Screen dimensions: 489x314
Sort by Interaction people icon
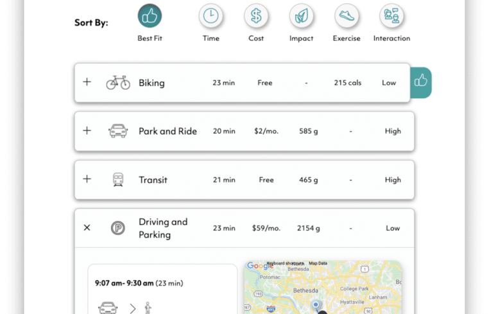point(391,16)
